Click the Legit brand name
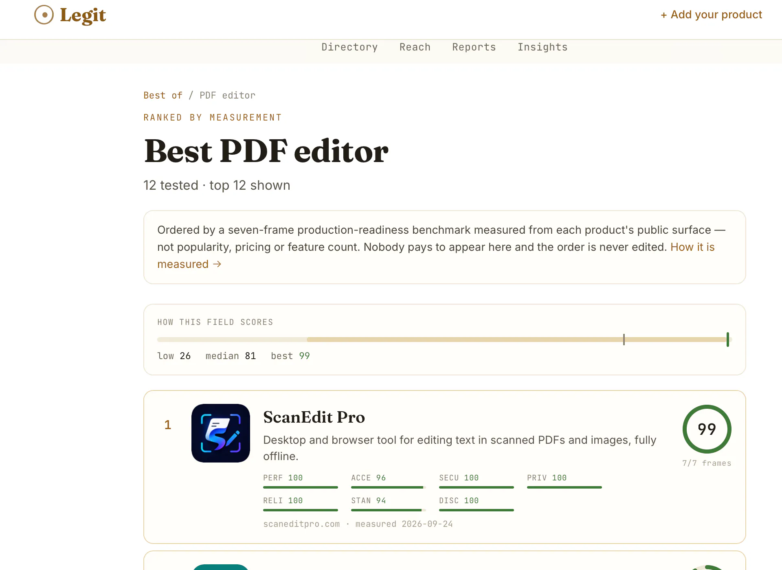This screenshot has width=782, height=570. 83,15
